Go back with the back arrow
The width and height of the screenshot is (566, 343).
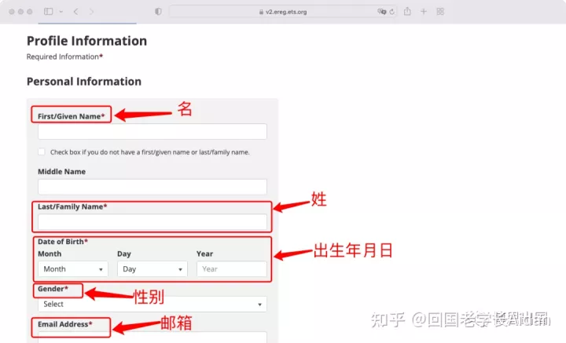(75, 12)
